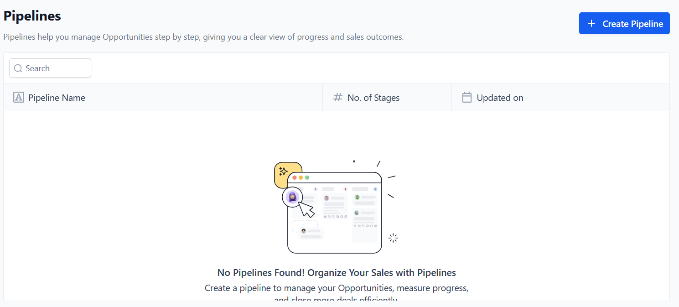
Task: Select the No. of Stages column header
Action: [373, 98]
